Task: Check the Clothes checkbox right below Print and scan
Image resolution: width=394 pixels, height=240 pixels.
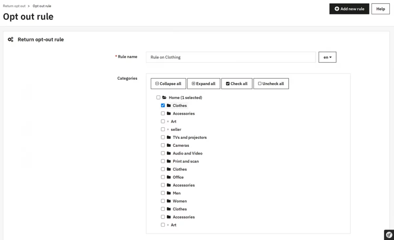Action: pyautogui.click(x=163, y=169)
